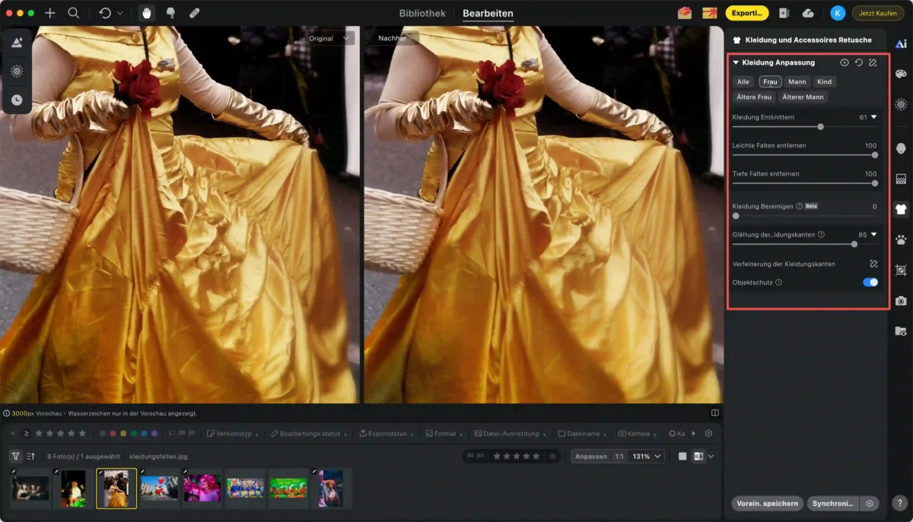Adjust the Leichte Falten entfernen slider handle
This screenshot has width=913, height=522.
874,155
